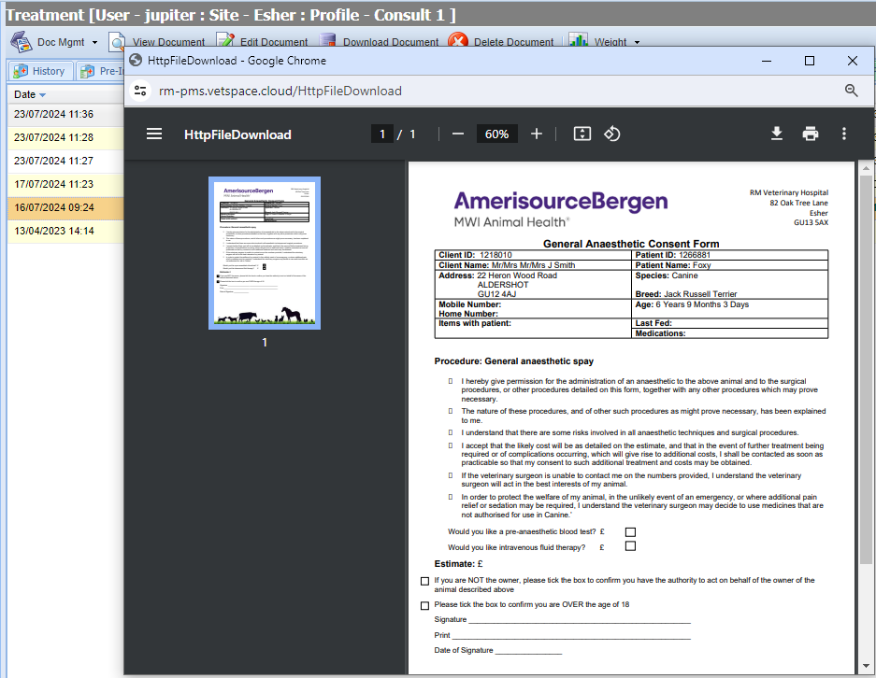Select page 1 thumbnail in sidebar
876x678 pixels.
point(265,253)
